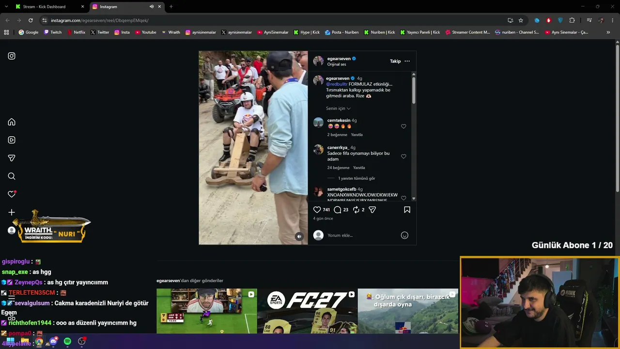Open 'Orijinal ses' audio link
The width and height of the screenshot is (620, 349).
tap(337, 64)
